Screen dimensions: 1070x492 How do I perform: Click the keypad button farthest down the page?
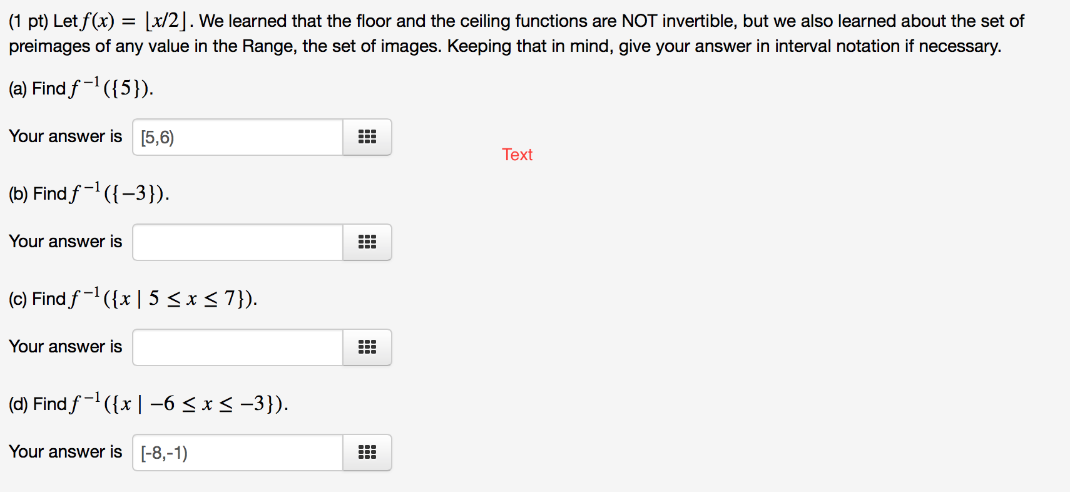pyautogui.click(x=367, y=452)
